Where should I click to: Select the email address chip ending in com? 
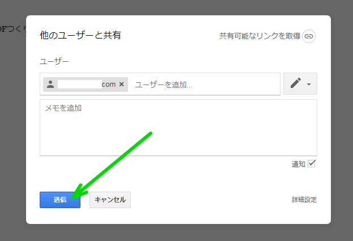point(85,84)
